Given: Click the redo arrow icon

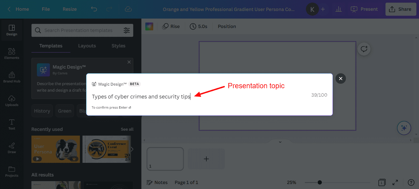Looking at the screenshot, I should click(x=109, y=9).
